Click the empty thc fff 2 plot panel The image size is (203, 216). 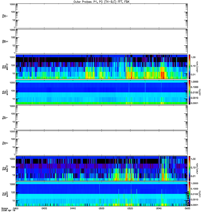[x=101, y=143]
